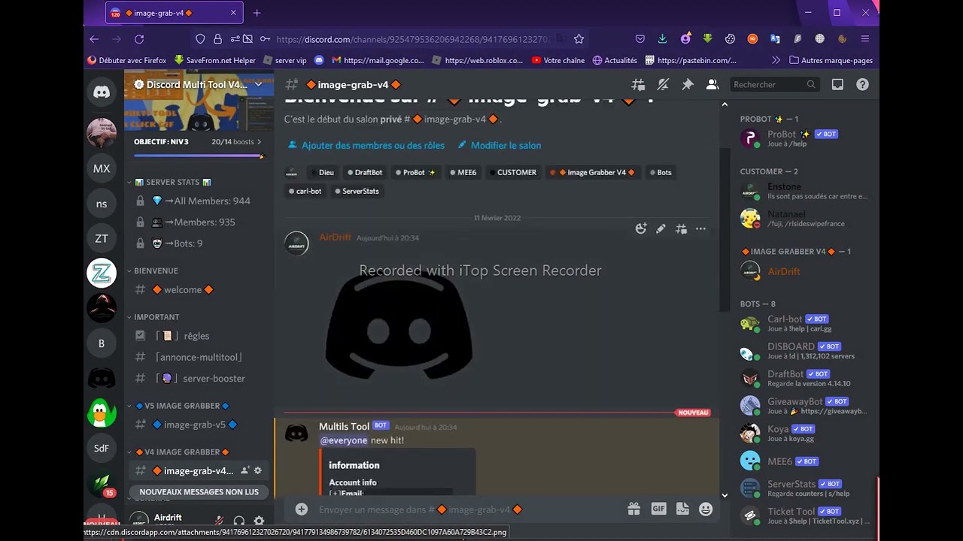Open welcome channel
Screen dimensions: 963x541
199,289
